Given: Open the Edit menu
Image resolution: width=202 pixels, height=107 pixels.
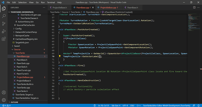Looking at the screenshot, I should tap(14, 2).
